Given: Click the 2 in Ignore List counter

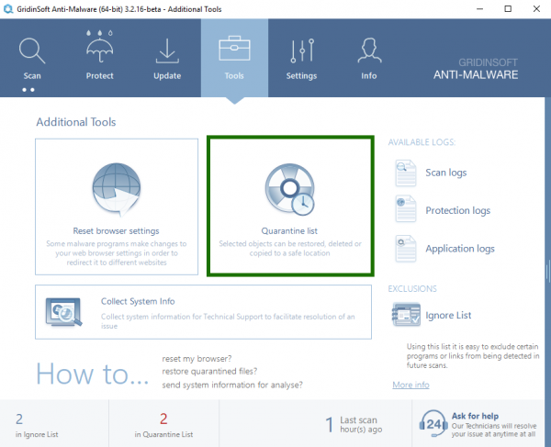Looking at the screenshot, I should point(19,419).
